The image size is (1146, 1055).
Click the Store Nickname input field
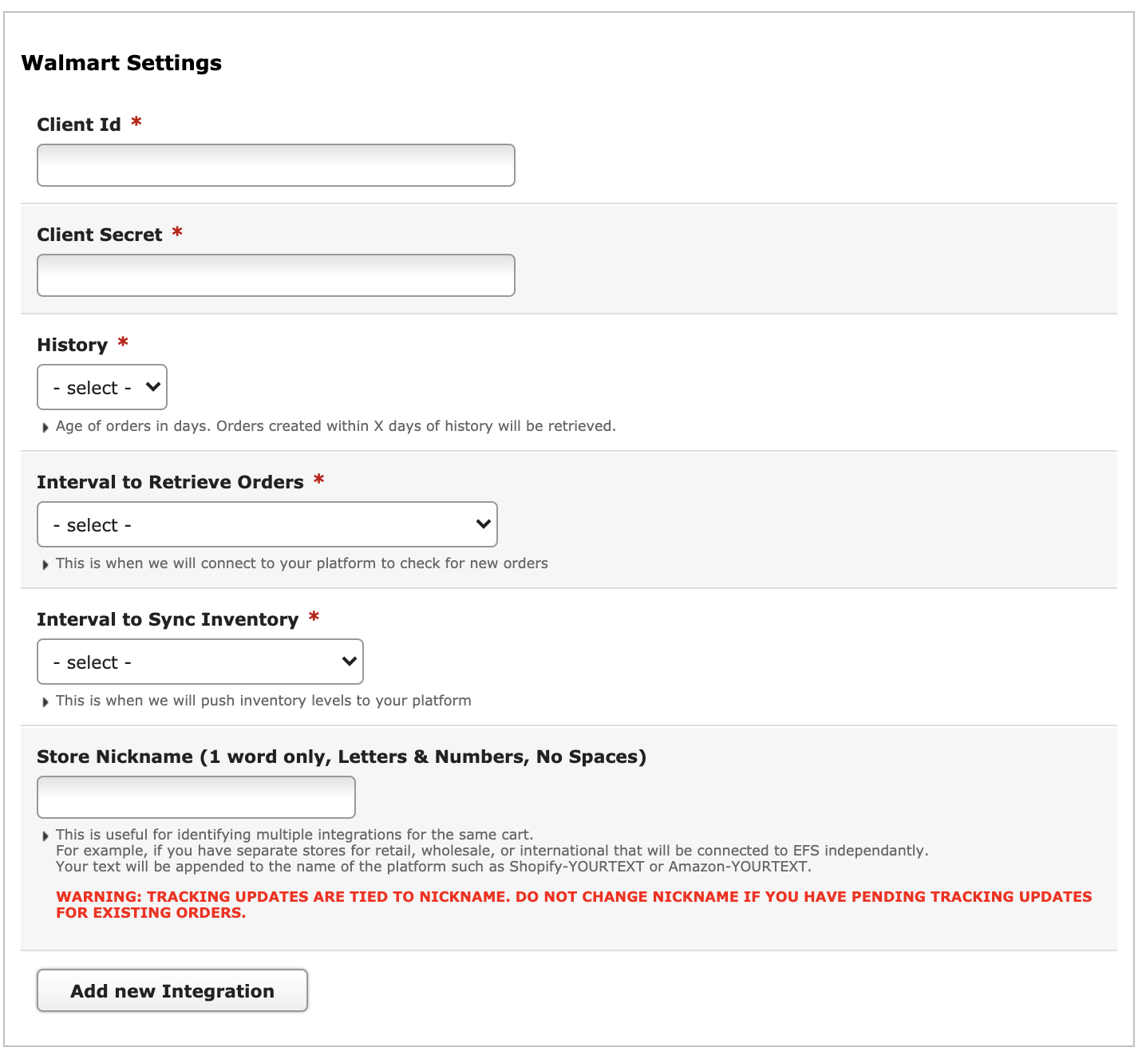pos(196,797)
